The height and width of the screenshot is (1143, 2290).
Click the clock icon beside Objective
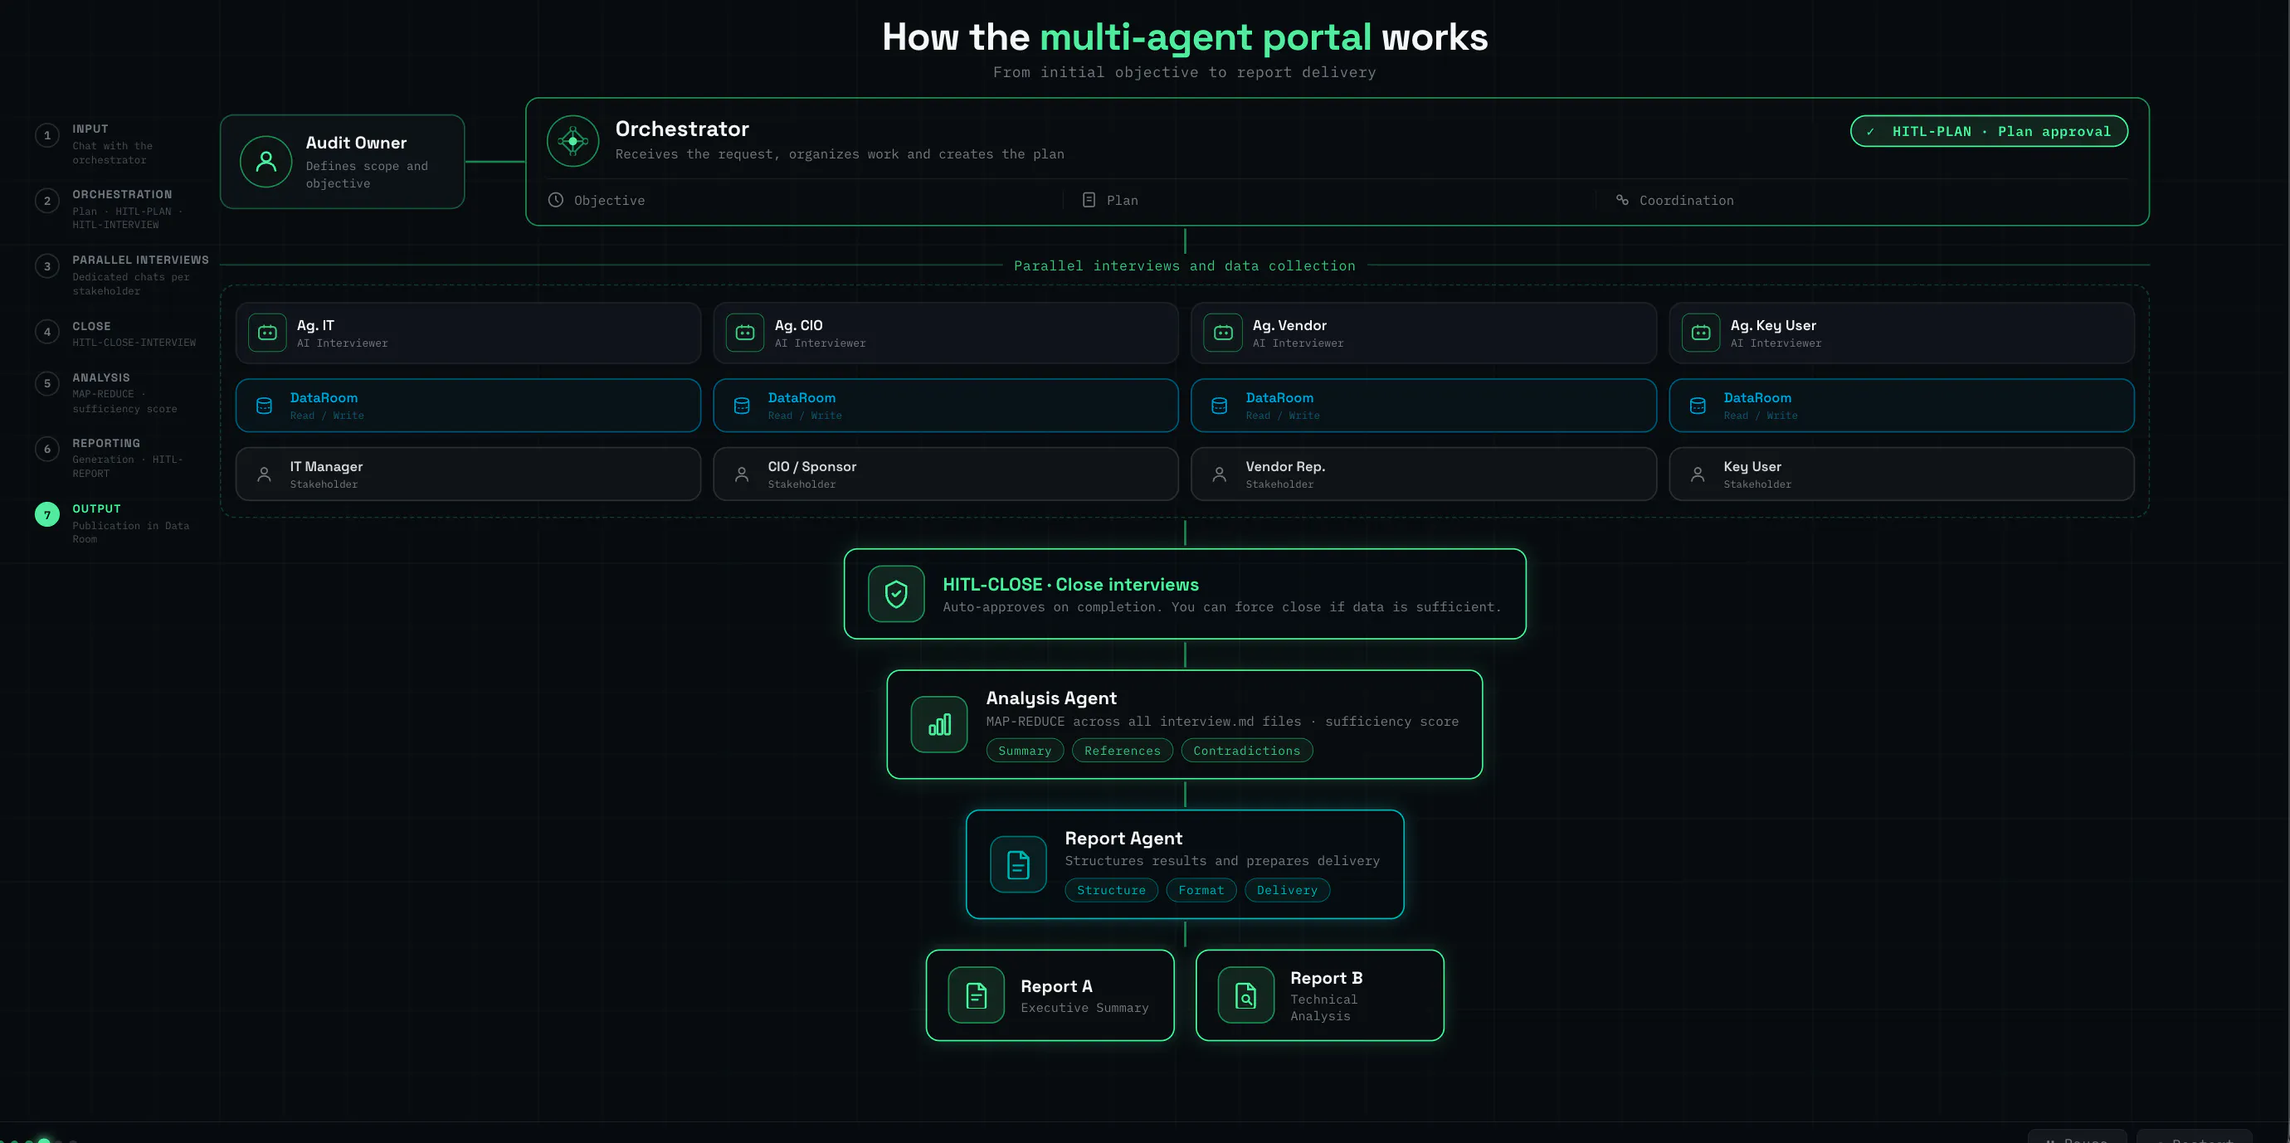coord(556,200)
